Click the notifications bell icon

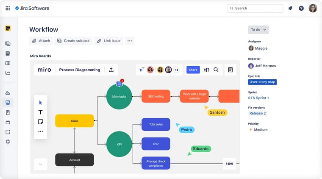coord(290,8)
